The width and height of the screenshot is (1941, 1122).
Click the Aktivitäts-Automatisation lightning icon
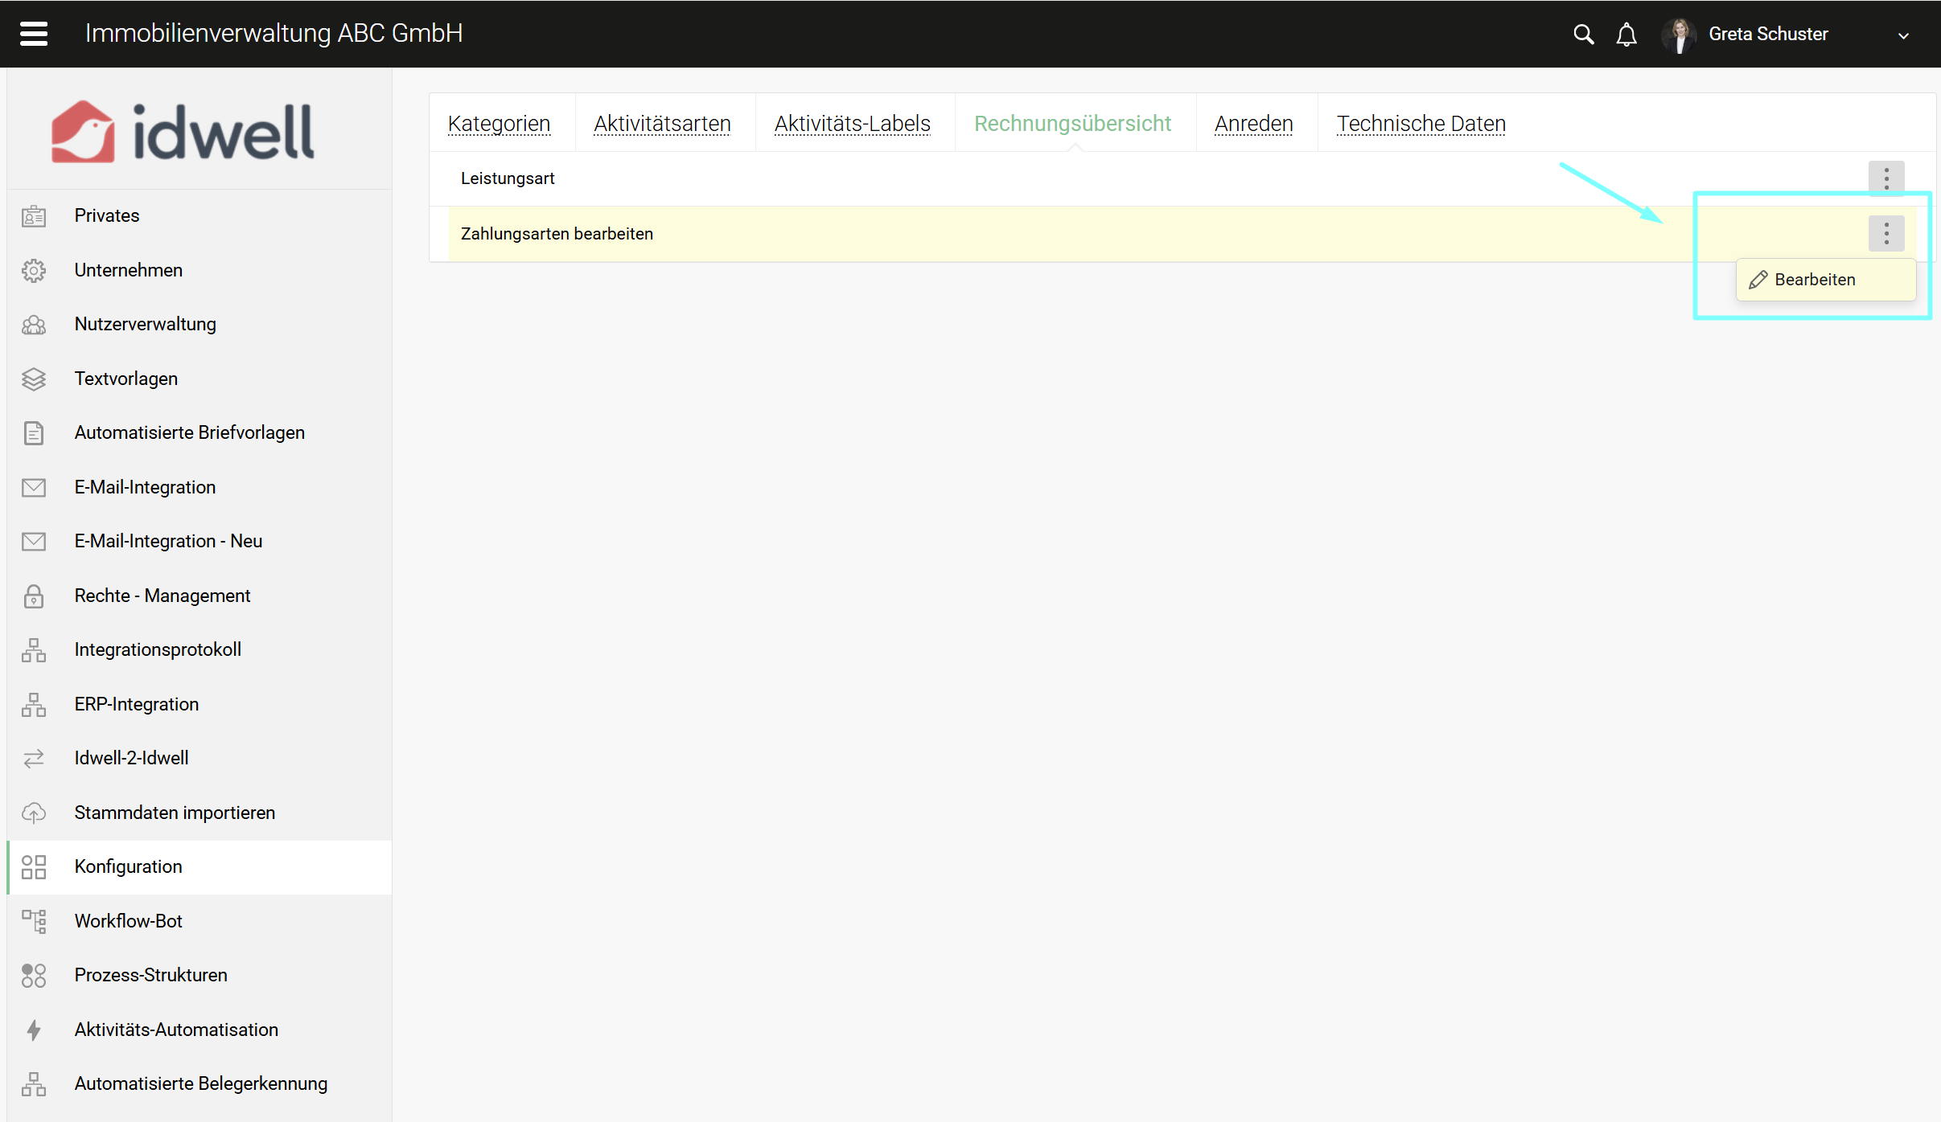point(34,1030)
